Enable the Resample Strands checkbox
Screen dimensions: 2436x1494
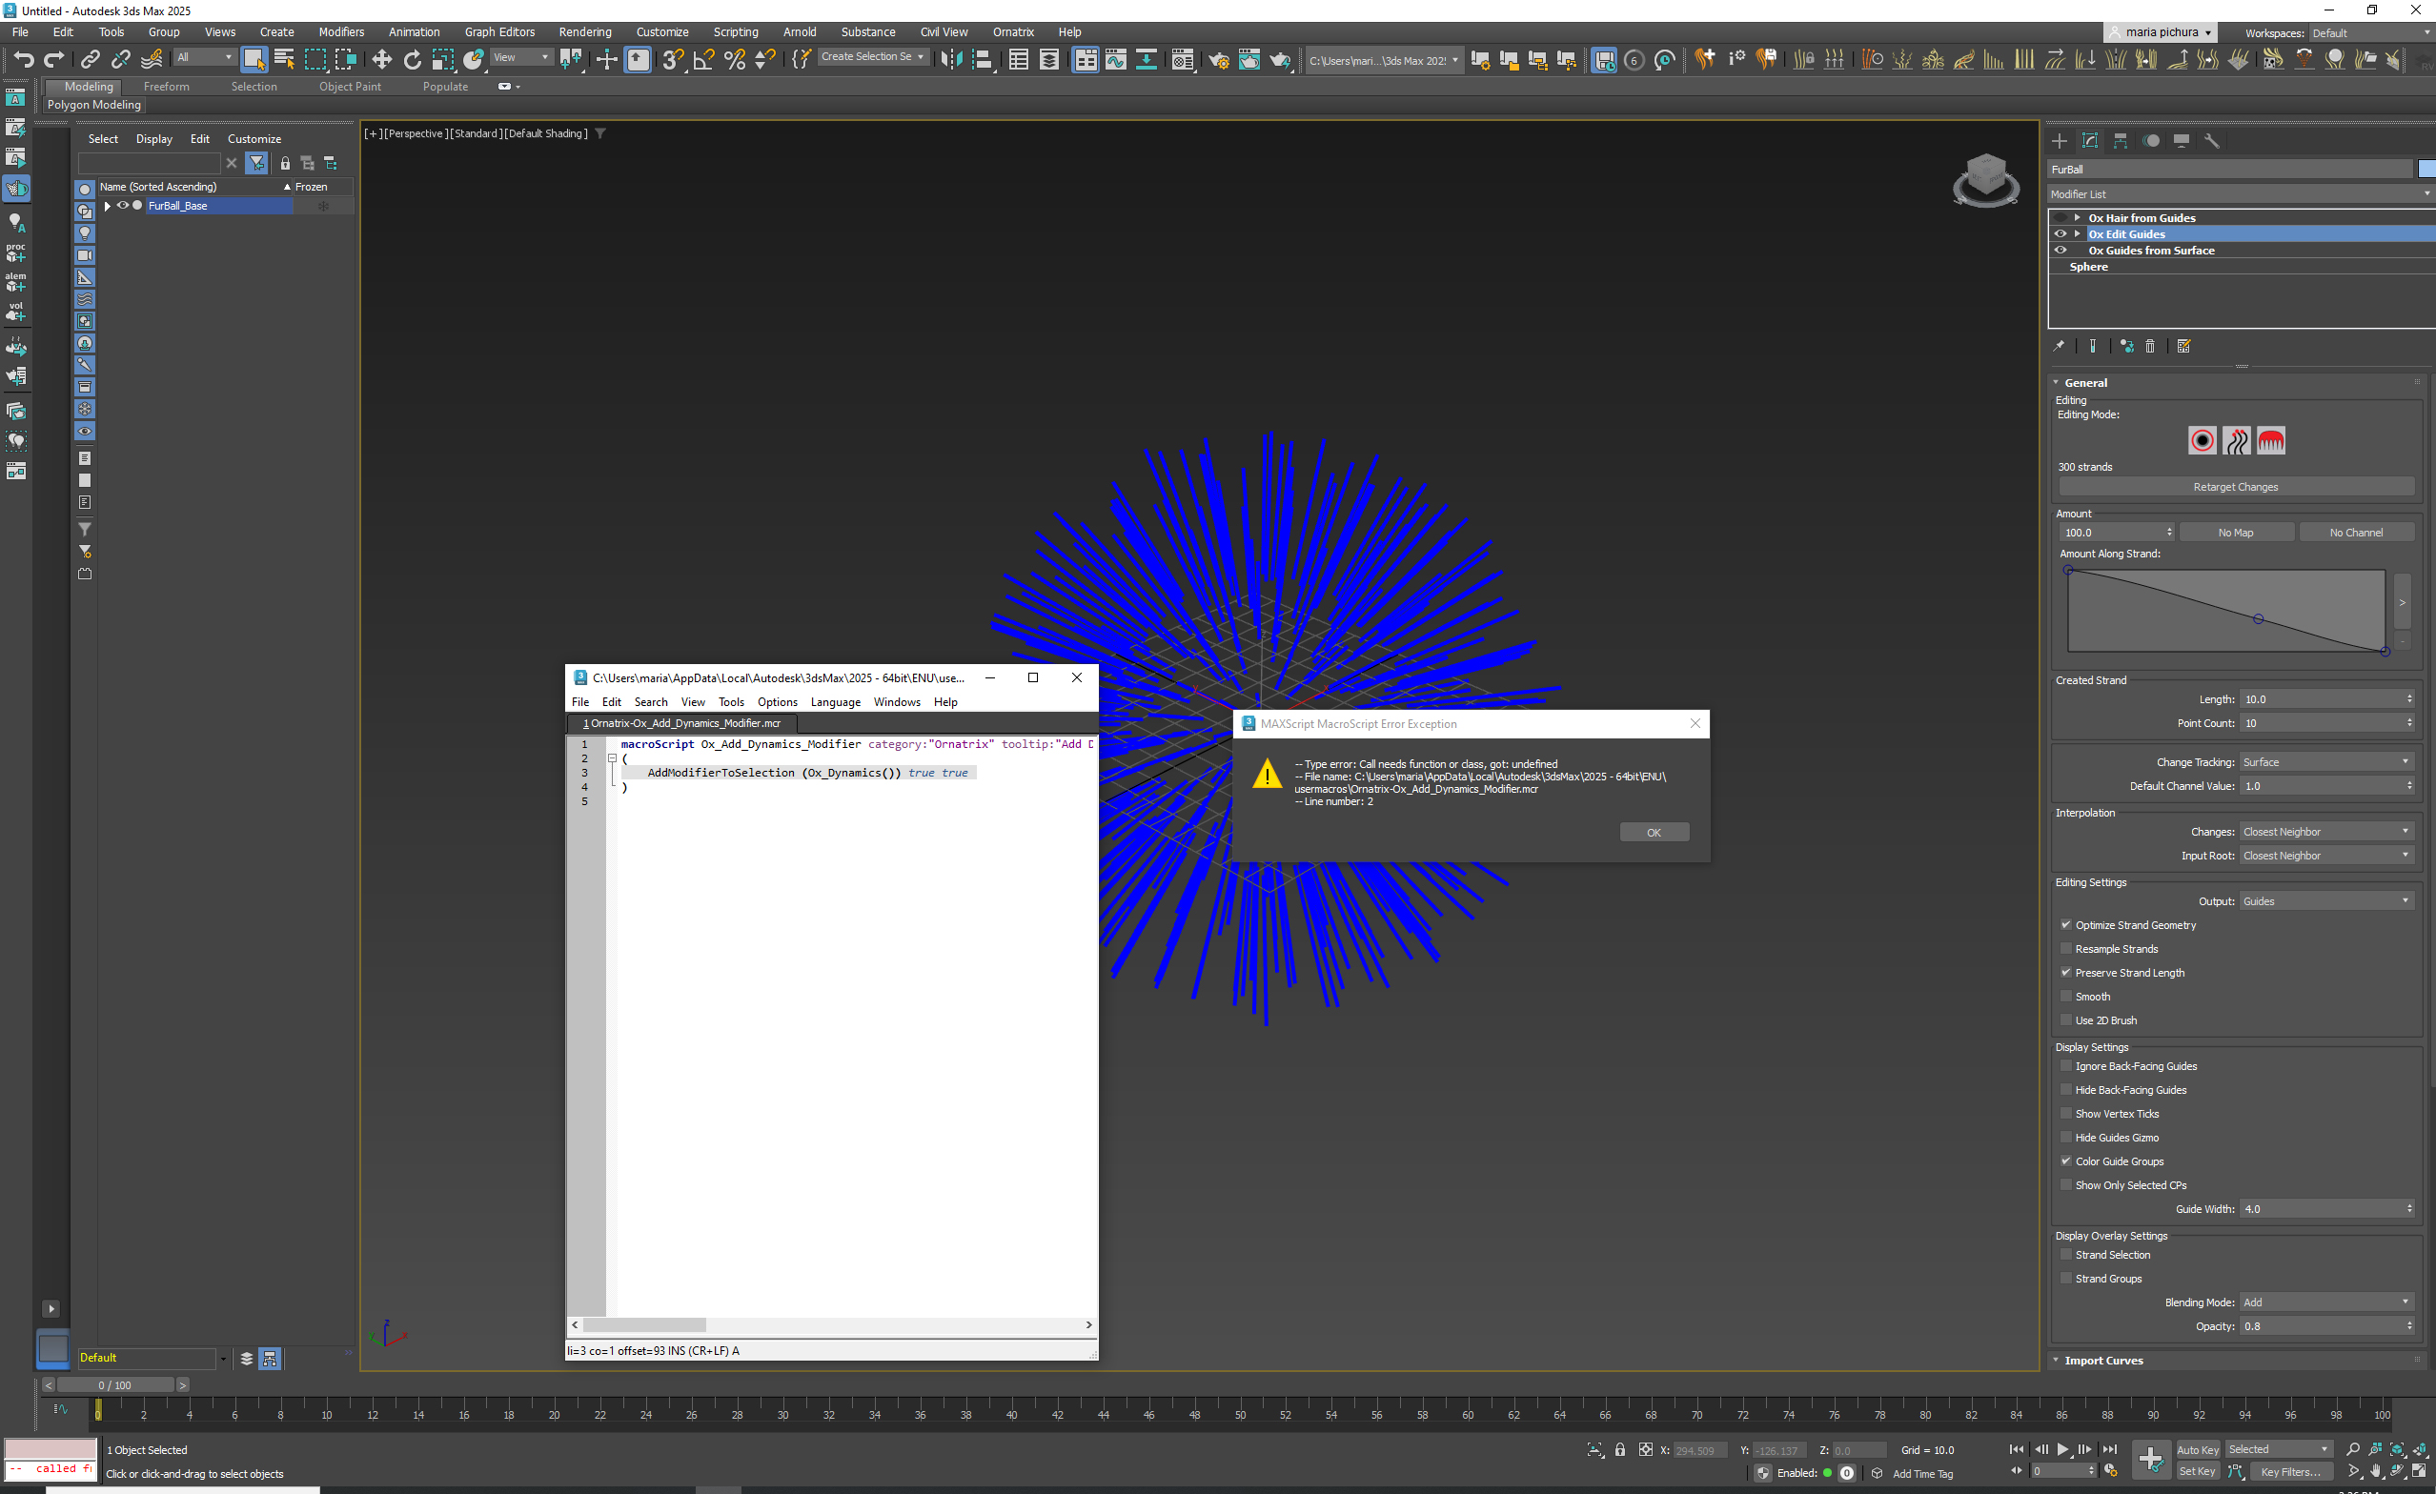coord(2065,949)
